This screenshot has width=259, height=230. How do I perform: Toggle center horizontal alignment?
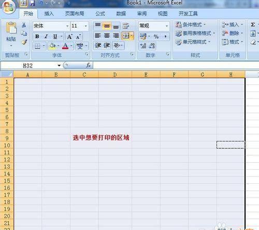[107, 36]
